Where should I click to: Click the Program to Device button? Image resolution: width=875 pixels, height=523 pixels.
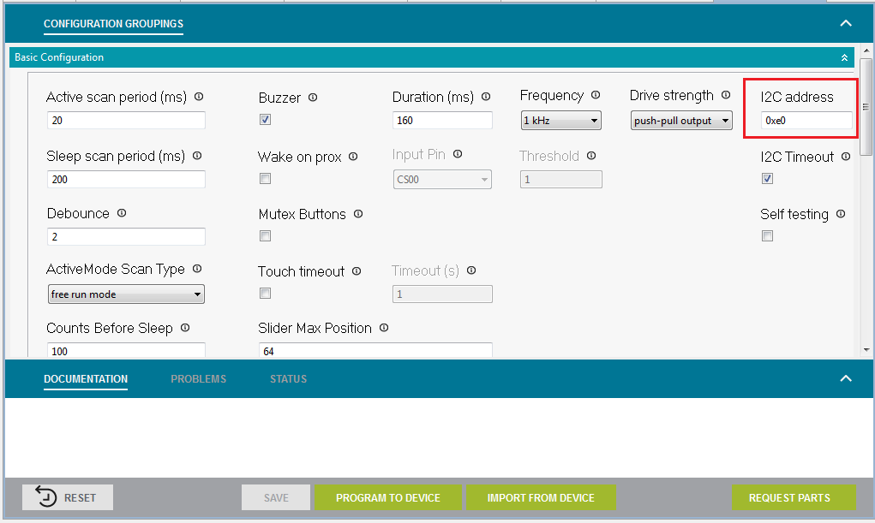coord(388,497)
